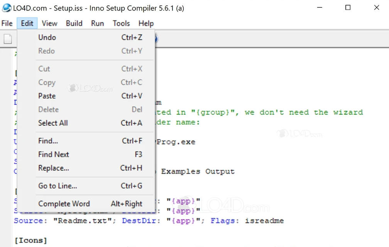Open the Replace... dialog
389x247 pixels.
53,168
